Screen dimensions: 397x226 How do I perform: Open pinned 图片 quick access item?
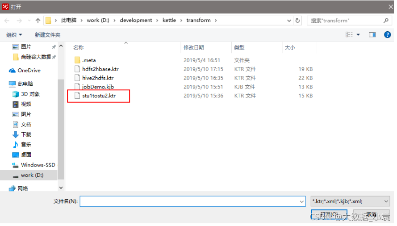(26, 47)
